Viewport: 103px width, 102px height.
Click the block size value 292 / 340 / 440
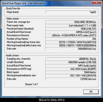71,76
